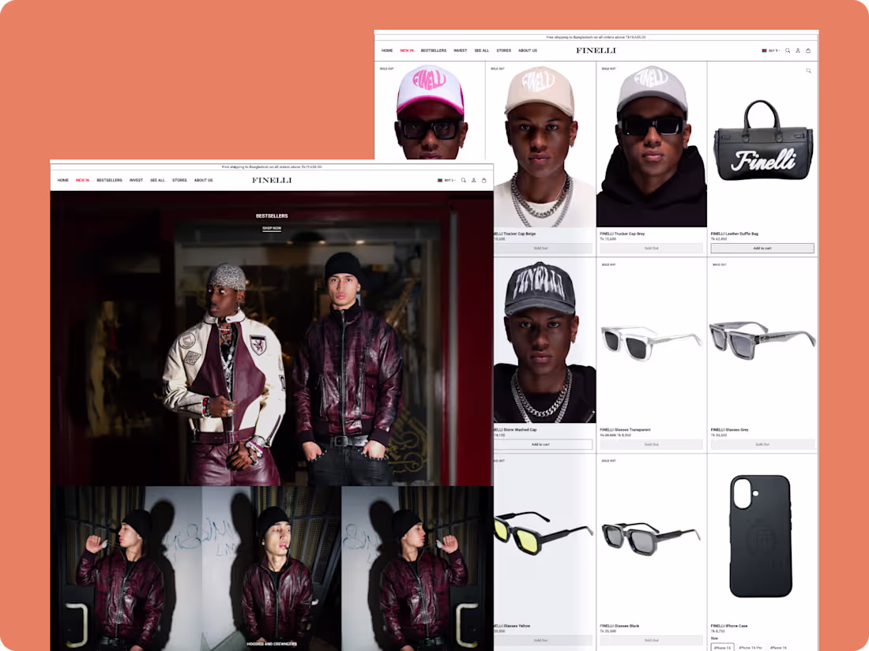869x651 pixels.
Task: Open the shopping bag icon in the back window
Action: click(x=809, y=51)
